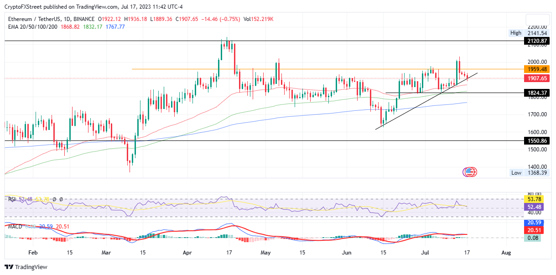Click the 1824.37 support level label

tap(536, 93)
